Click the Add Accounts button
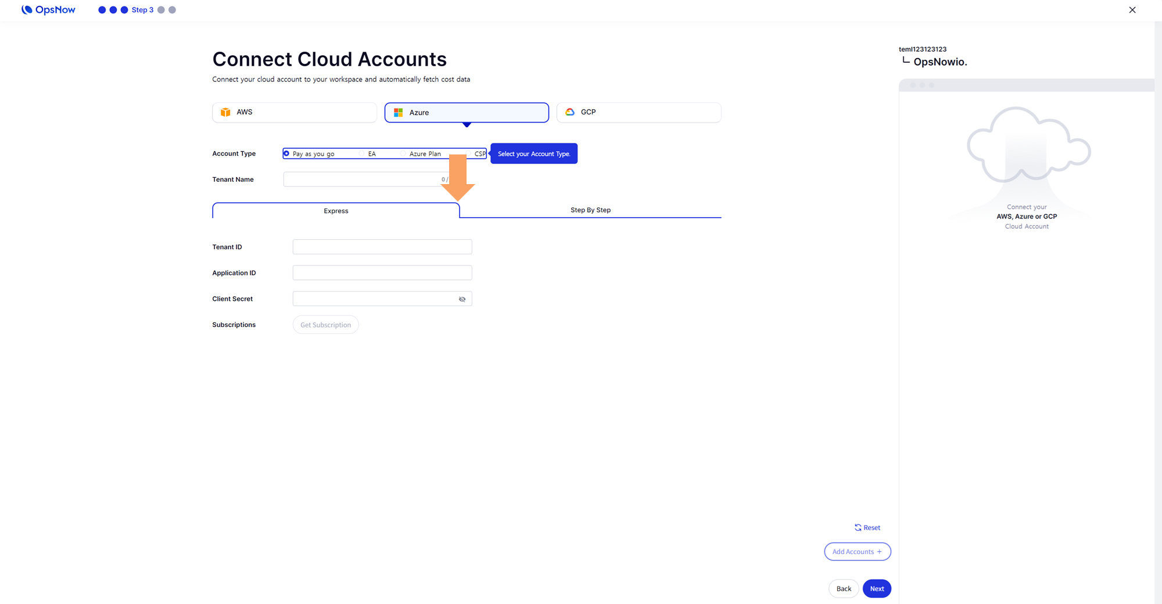This screenshot has width=1162, height=604. coord(857,552)
